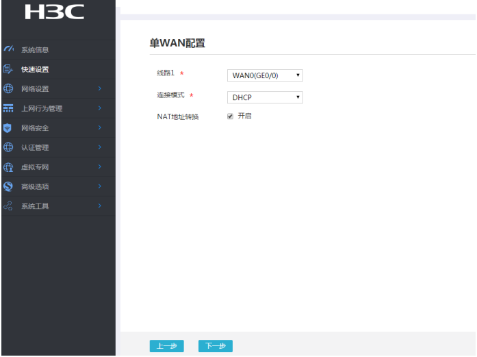Open the 网络设置 menu
The image size is (477, 357).
click(x=58, y=88)
